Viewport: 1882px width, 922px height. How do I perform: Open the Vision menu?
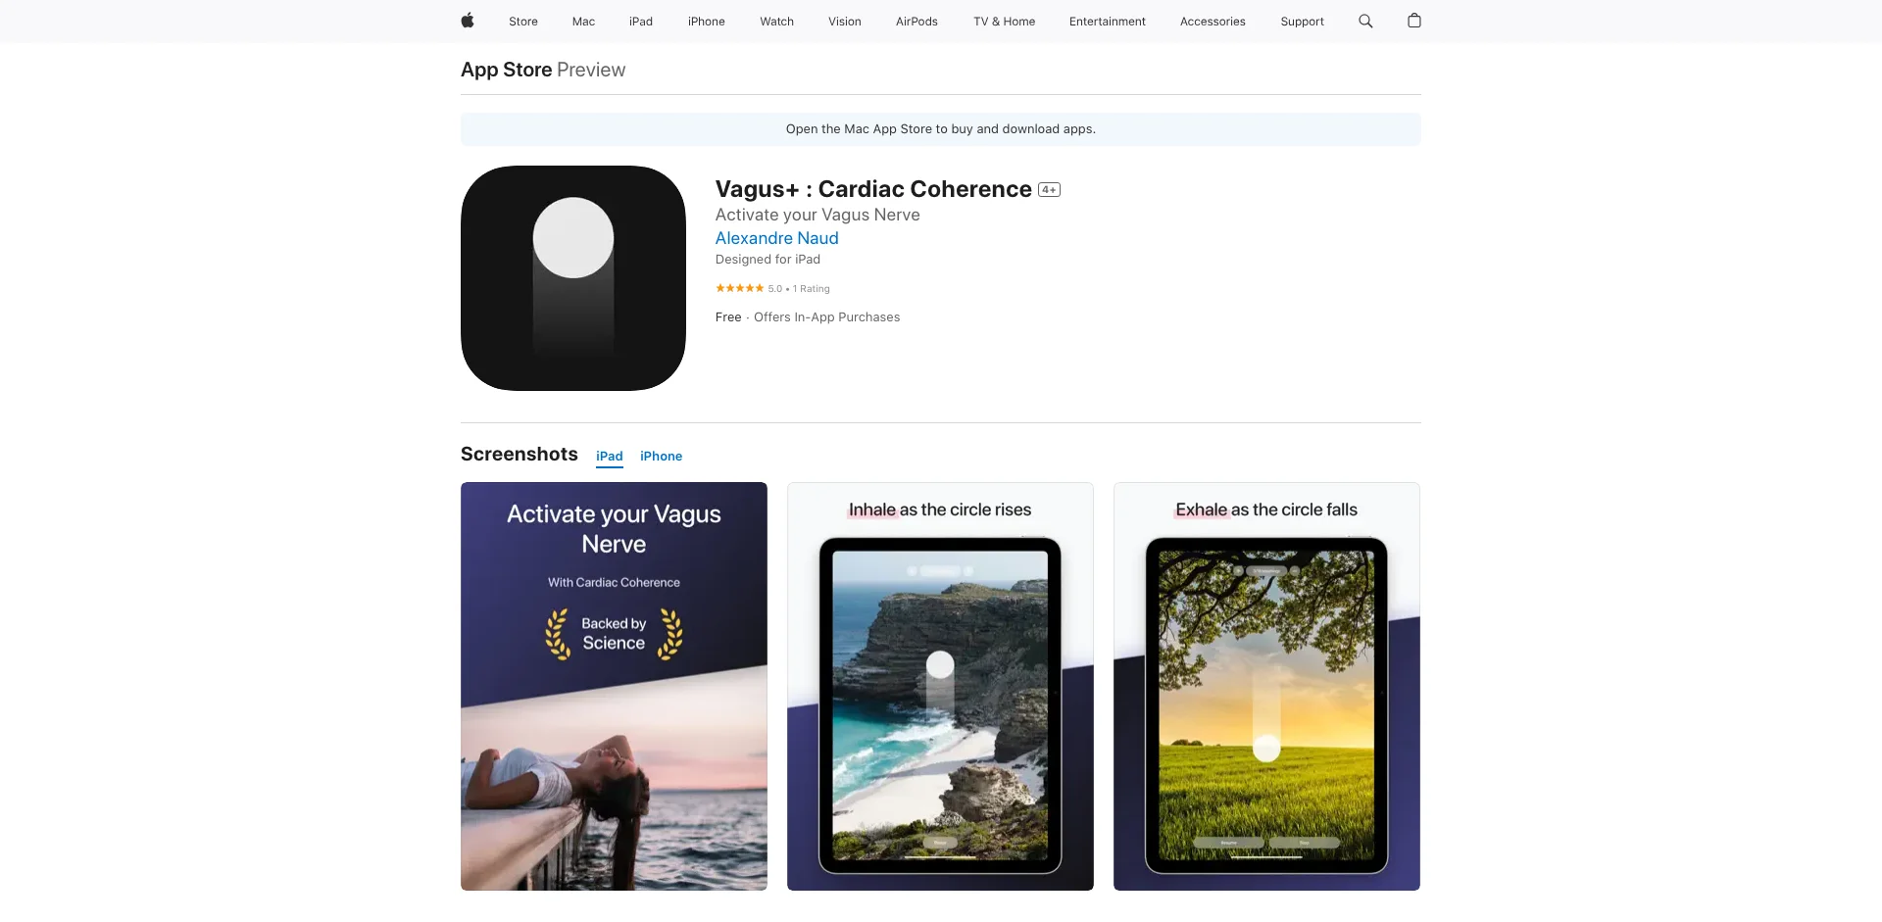click(844, 22)
